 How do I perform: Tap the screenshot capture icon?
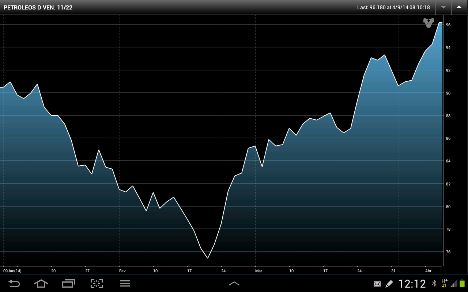tap(97, 284)
